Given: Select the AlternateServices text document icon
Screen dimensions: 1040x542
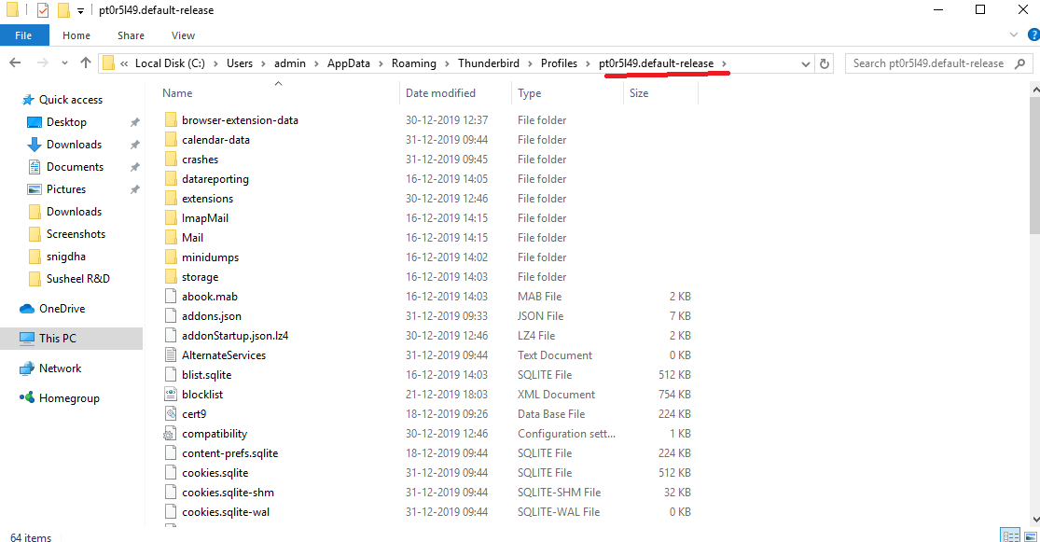Looking at the screenshot, I should click(x=171, y=354).
